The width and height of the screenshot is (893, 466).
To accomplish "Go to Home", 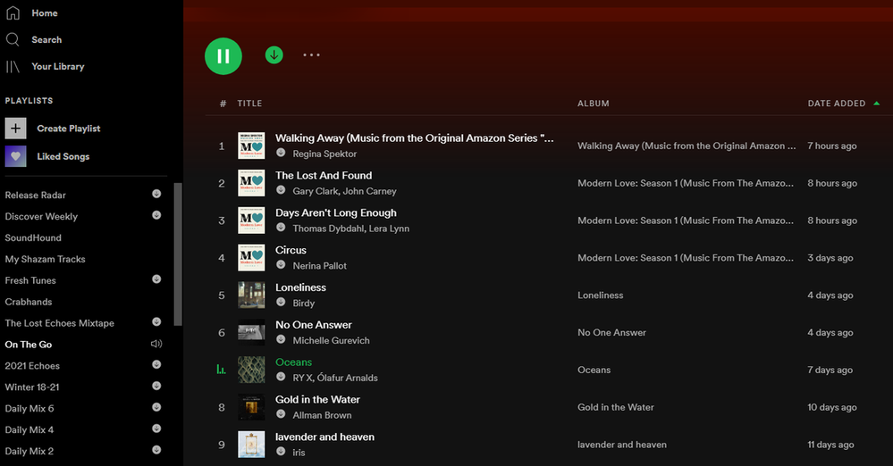I will coord(45,13).
